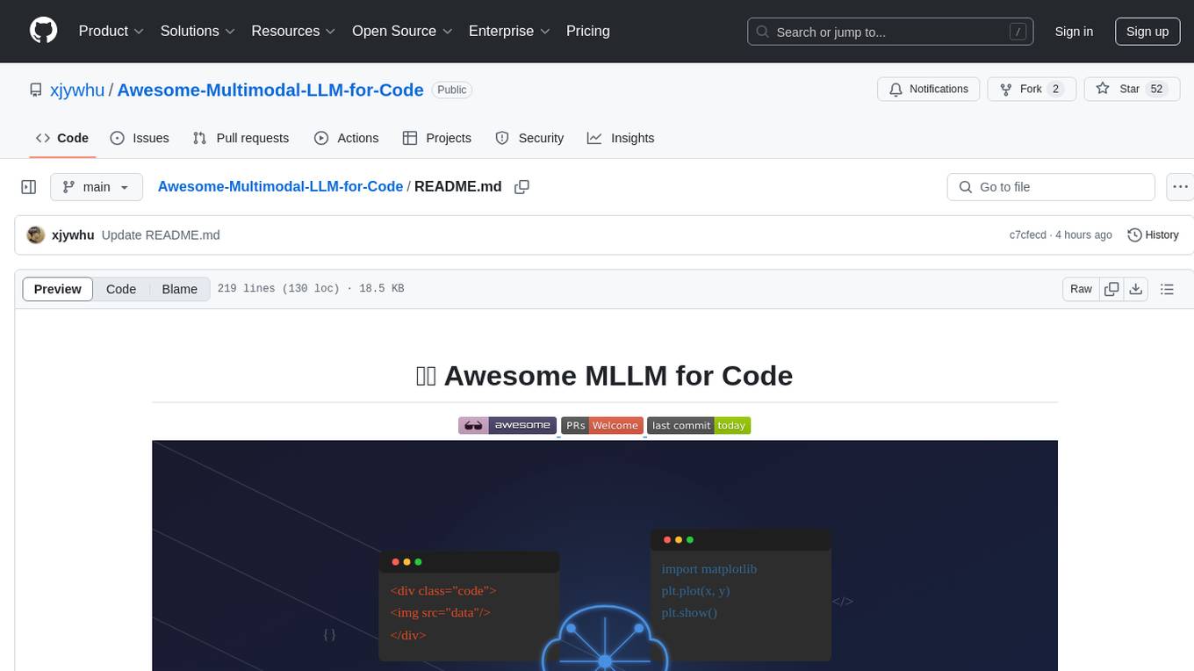Expand the Open Source menu
This screenshot has width=1194, height=671.
(402, 31)
